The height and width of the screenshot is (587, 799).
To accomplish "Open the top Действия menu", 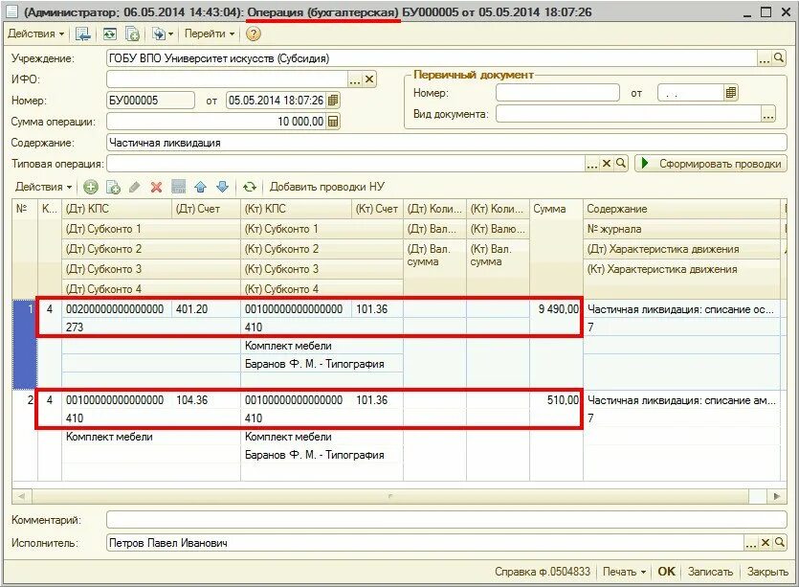I will coord(35,34).
